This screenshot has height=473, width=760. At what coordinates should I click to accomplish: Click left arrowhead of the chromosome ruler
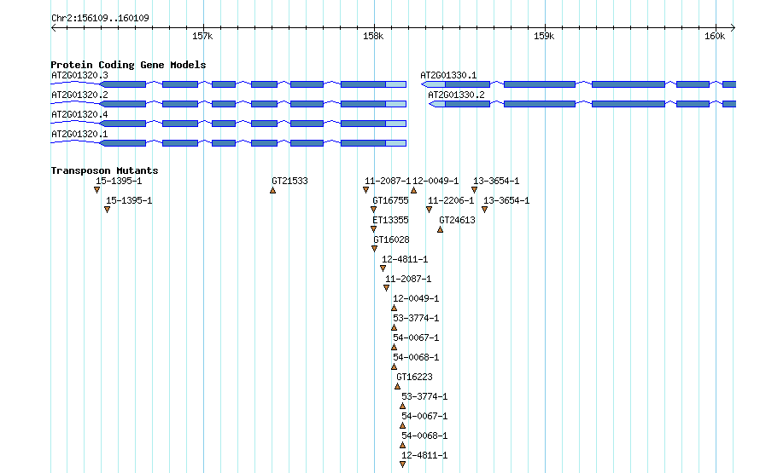[x=53, y=27]
